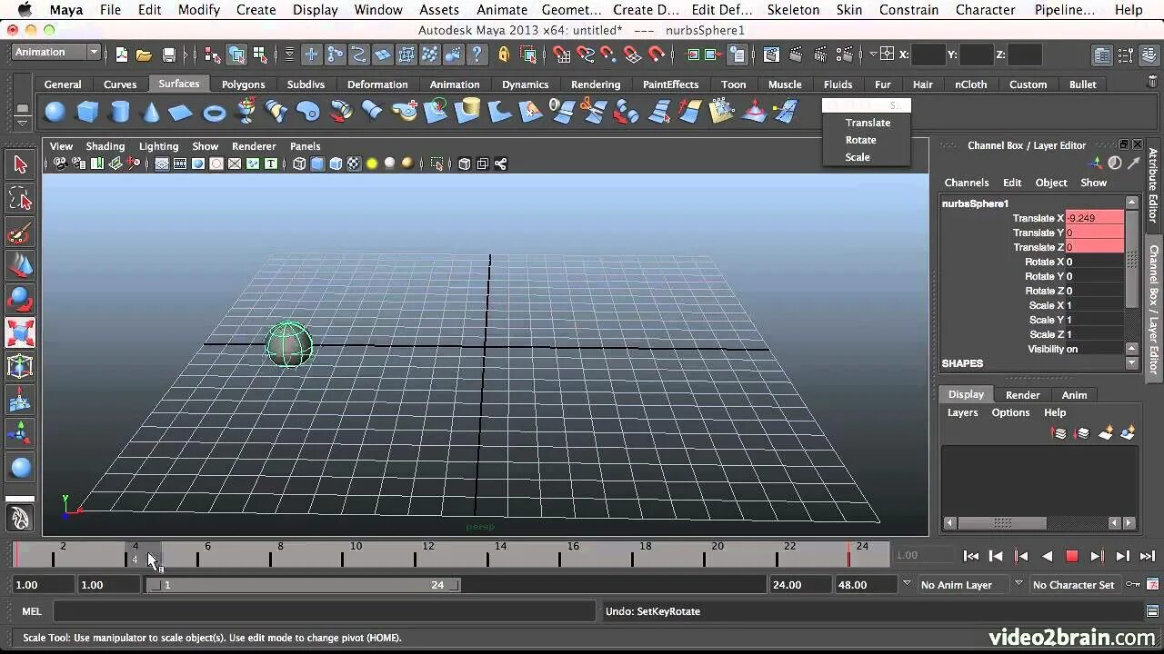The height and width of the screenshot is (654, 1164).
Task: Switch to the Curves shelf tab
Action: click(x=119, y=84)
